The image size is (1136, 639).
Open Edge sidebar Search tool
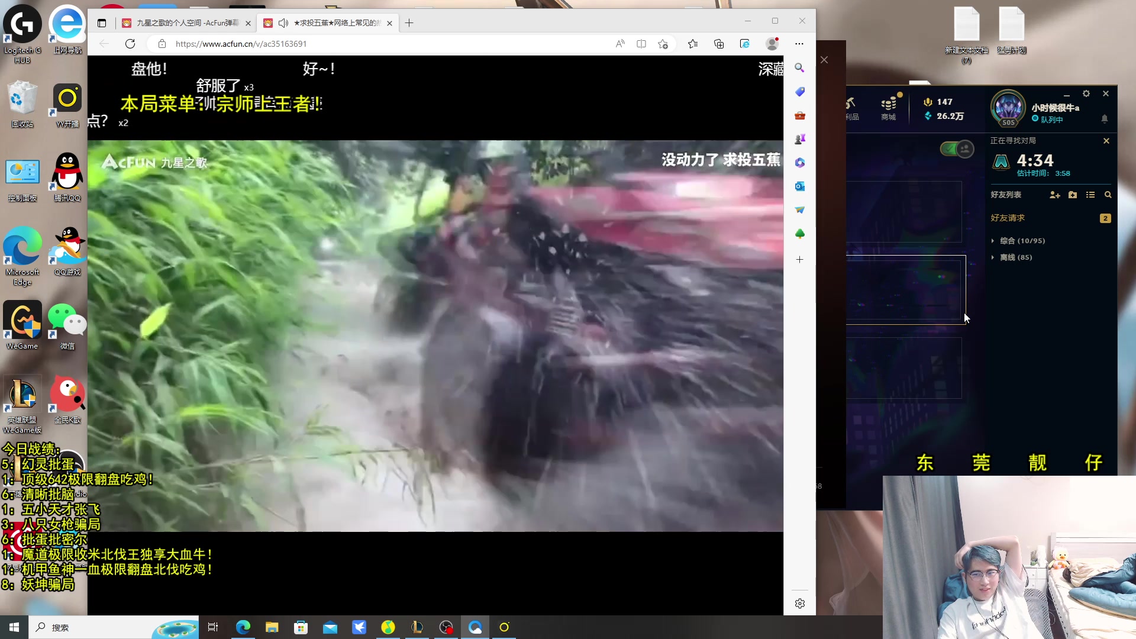tap(799, 68)
